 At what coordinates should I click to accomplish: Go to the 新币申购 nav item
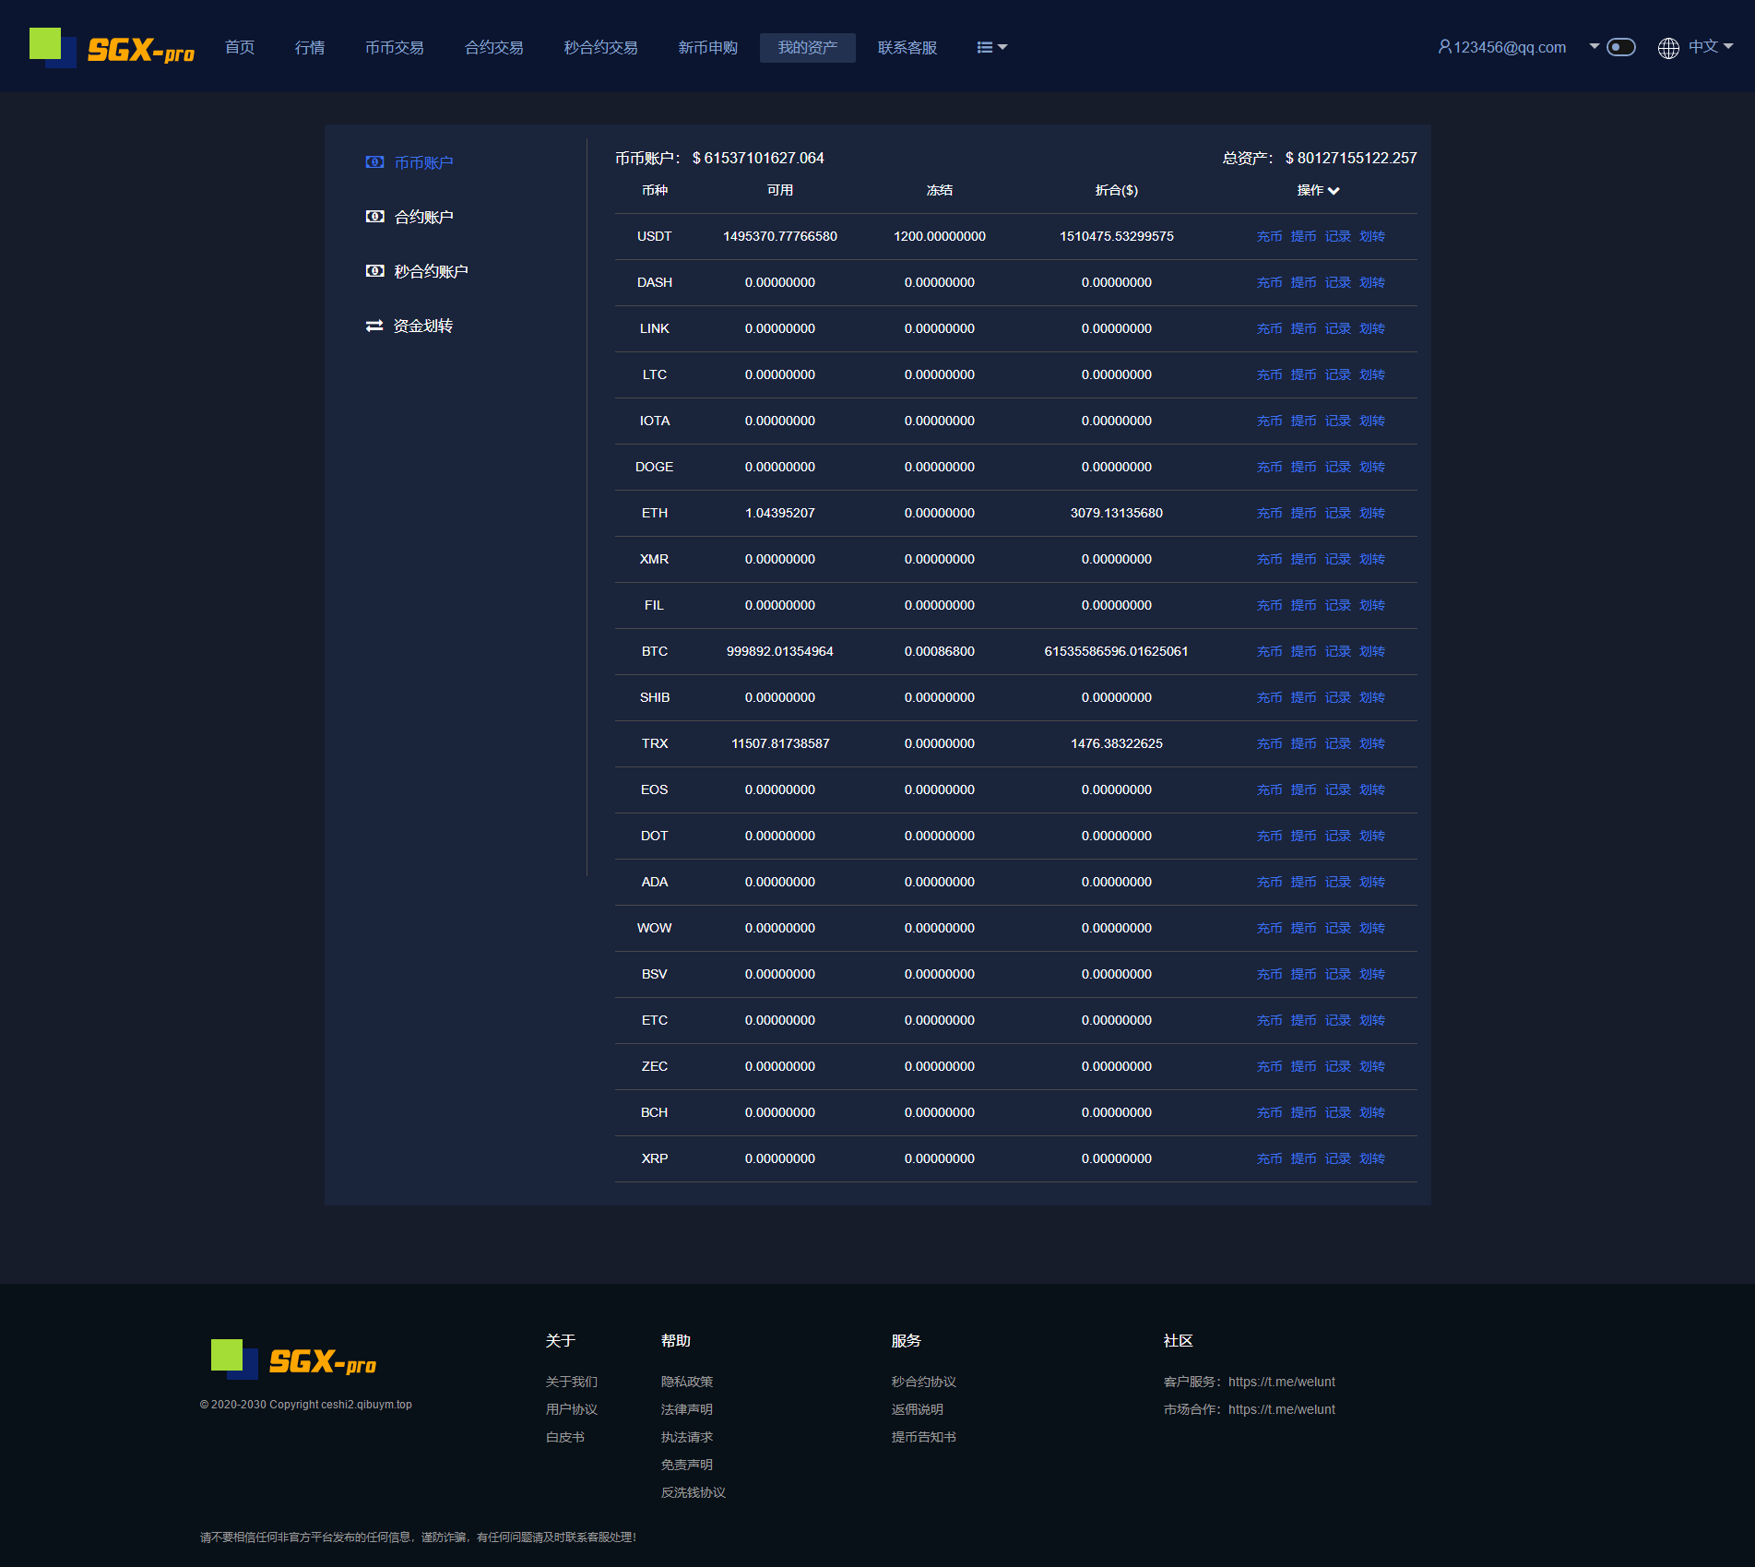click(707, 48)
